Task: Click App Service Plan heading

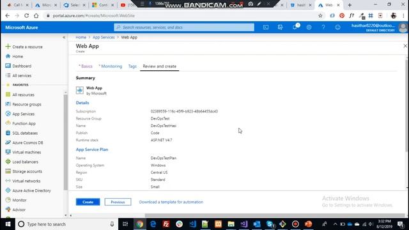Action: (x=92, y=149)
